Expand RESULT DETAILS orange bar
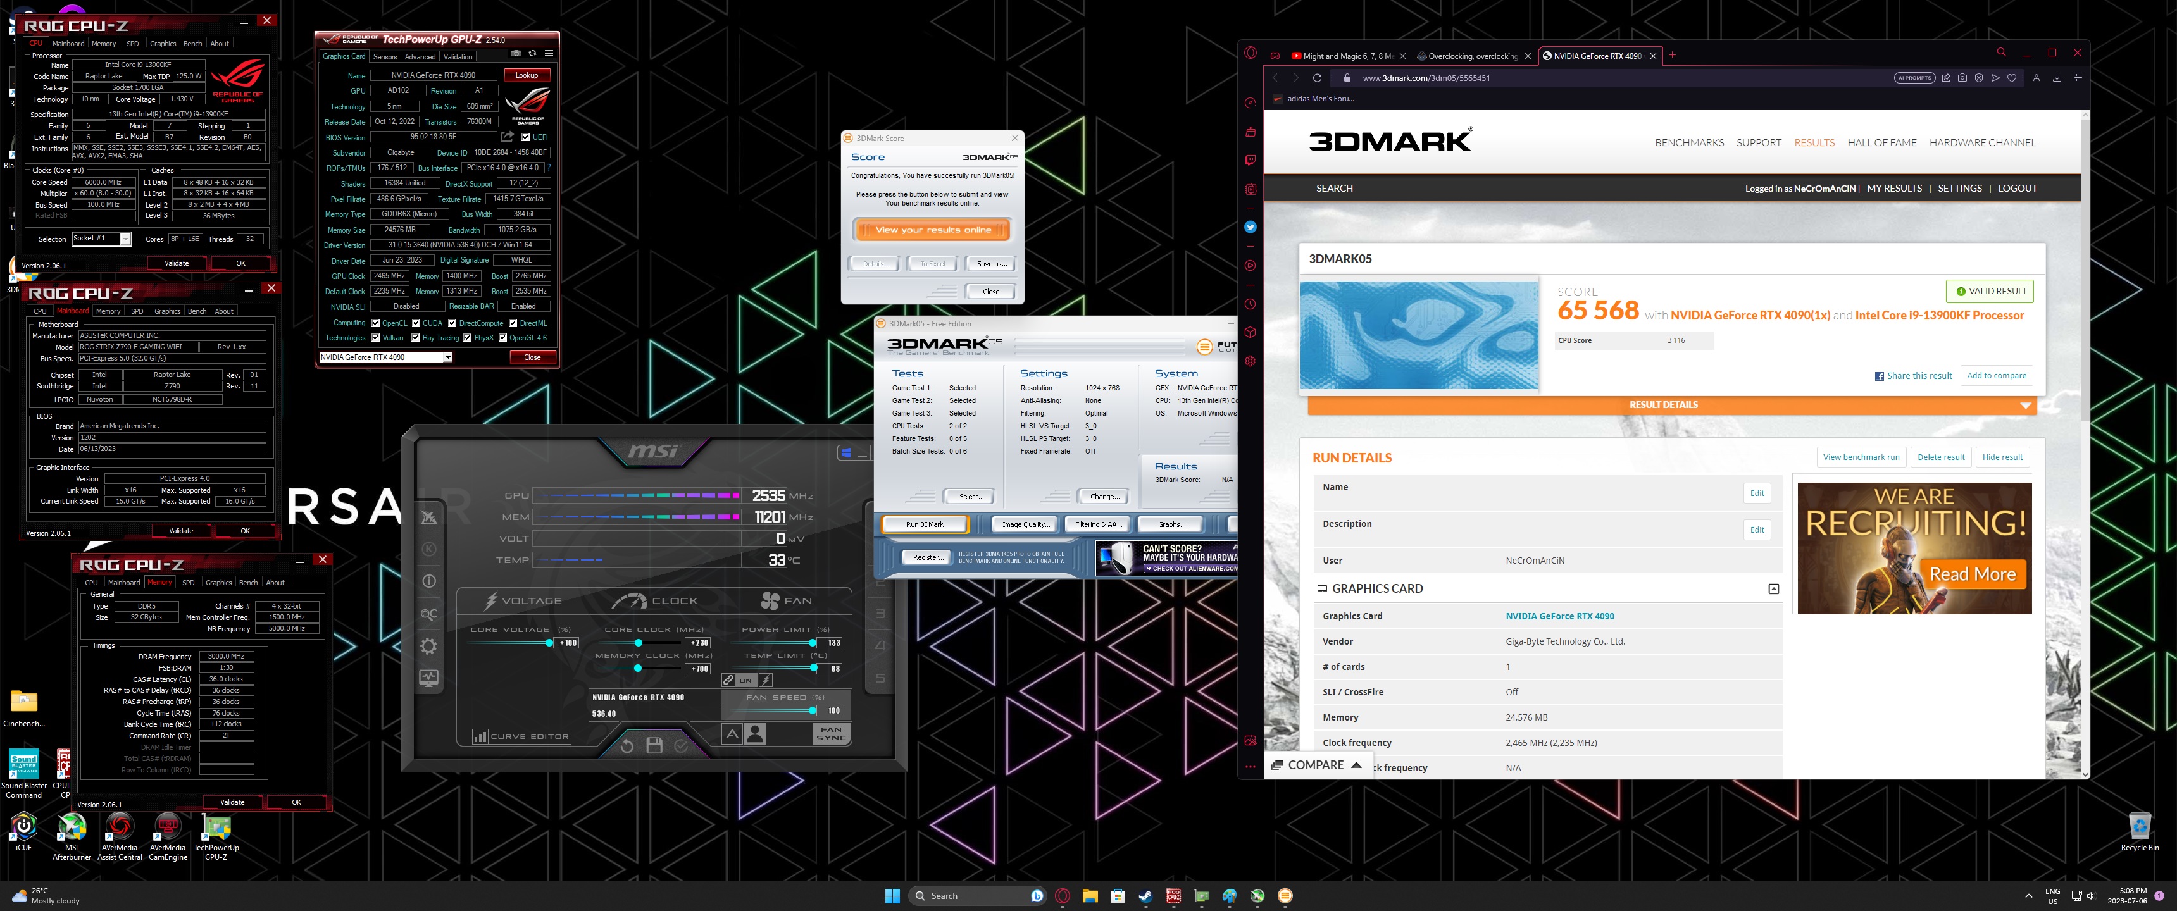 (x=1671, y=405)
